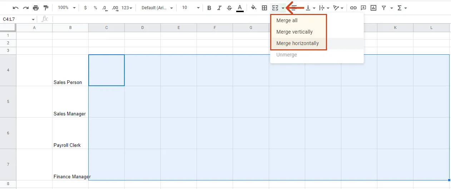The image size is (451, 189).
Task: Click the Print icon
Action: point(36,8)
